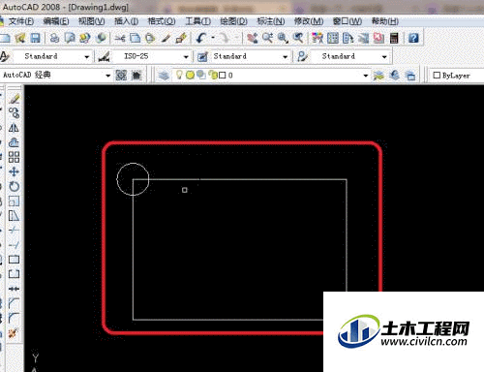
Task: Click the Undo arrow icon
Action: tap(201, 38)
